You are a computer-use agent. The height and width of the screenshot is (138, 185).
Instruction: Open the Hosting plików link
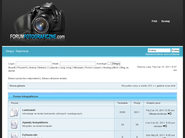click(x=111, y=68)
